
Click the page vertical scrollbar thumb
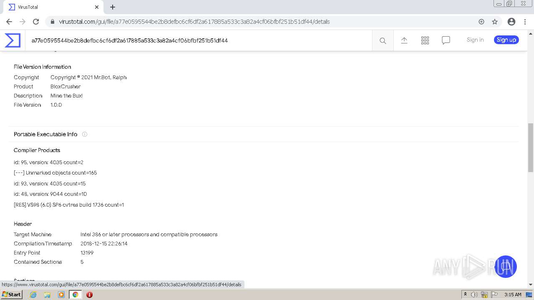[x=531, y=147]
